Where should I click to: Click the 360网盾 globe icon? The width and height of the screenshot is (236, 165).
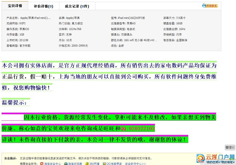[x=87, y=163]
